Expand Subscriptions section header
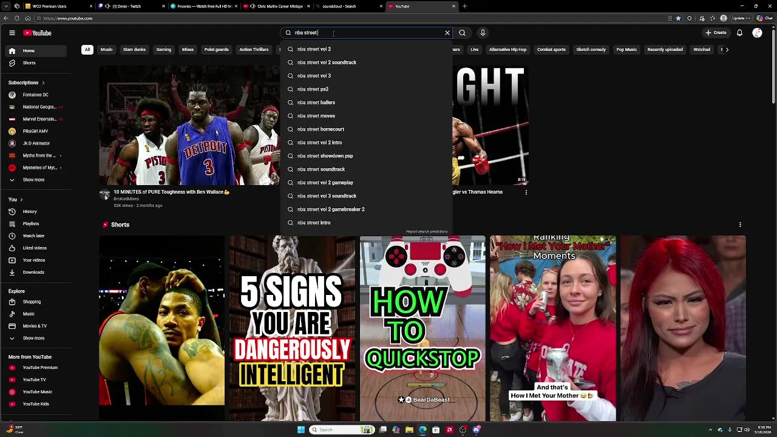The width and height of the screenshot is (777, 437). click(27, 83)
